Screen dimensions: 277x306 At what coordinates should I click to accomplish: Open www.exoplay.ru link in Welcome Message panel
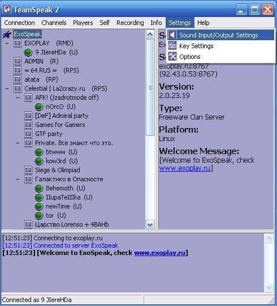pyautogui.click(x=184, y=168)
